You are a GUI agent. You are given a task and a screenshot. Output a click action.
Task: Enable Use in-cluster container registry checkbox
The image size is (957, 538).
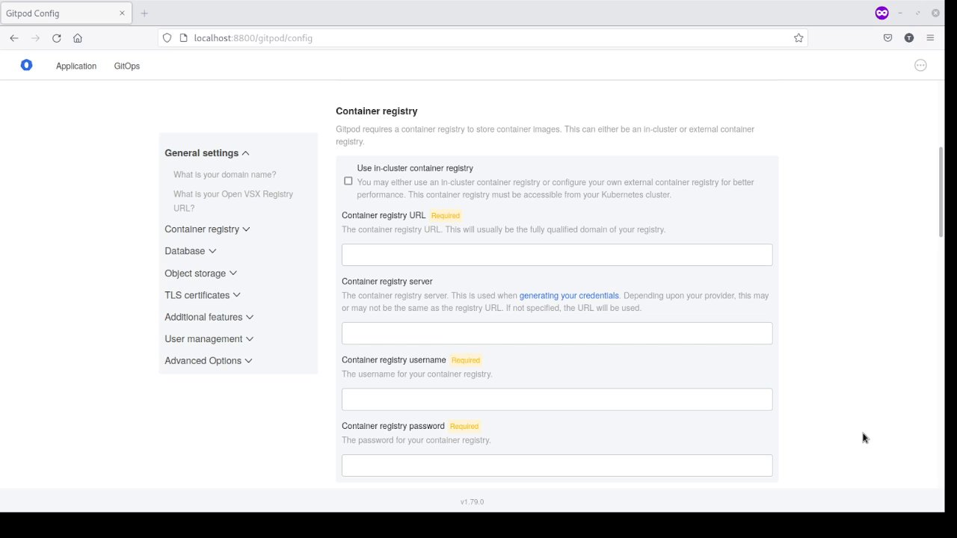(x=348, y=181)
